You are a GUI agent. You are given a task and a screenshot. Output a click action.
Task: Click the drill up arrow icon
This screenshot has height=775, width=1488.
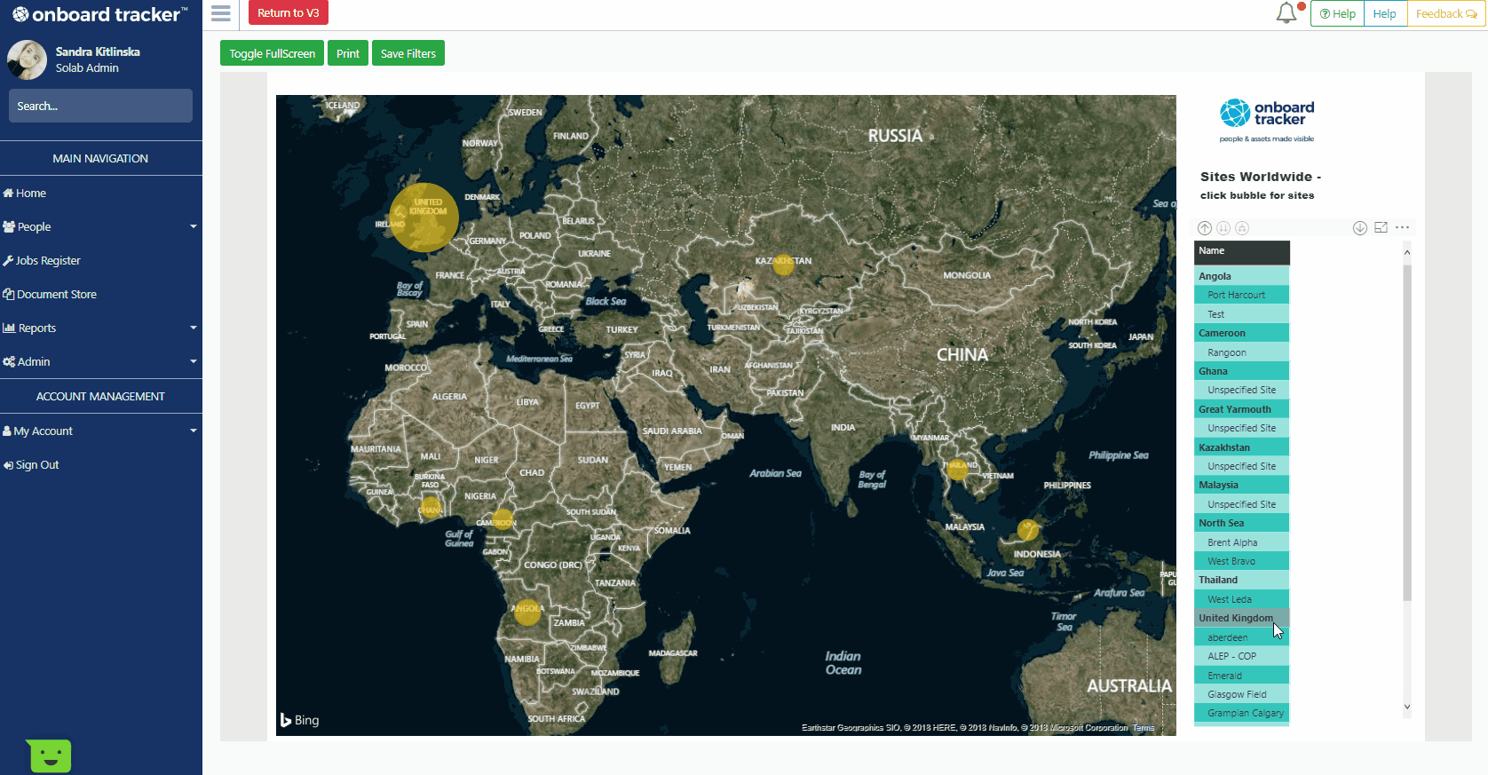pos(1205,228)
